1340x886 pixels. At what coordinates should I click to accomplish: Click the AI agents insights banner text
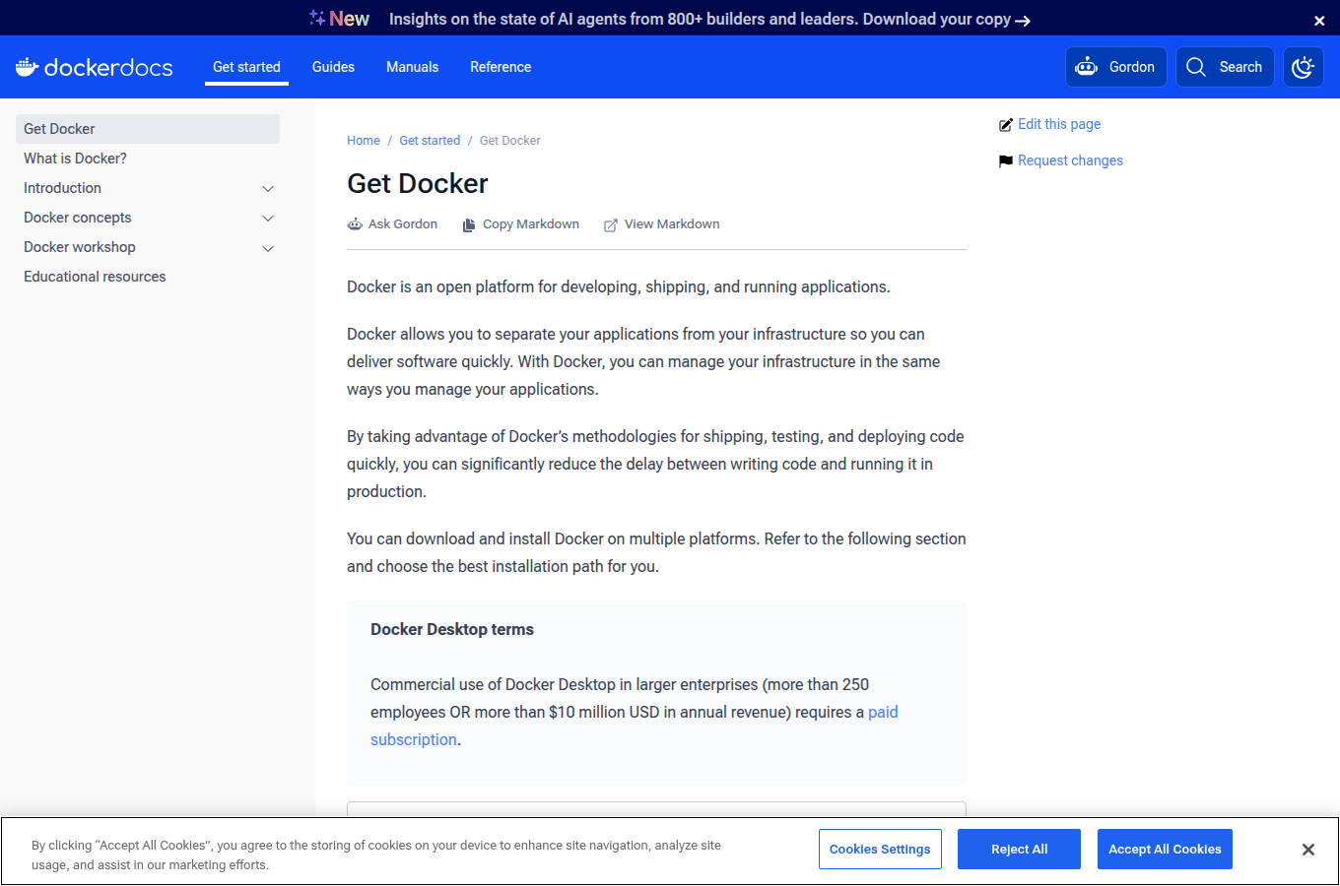point(700,20)
